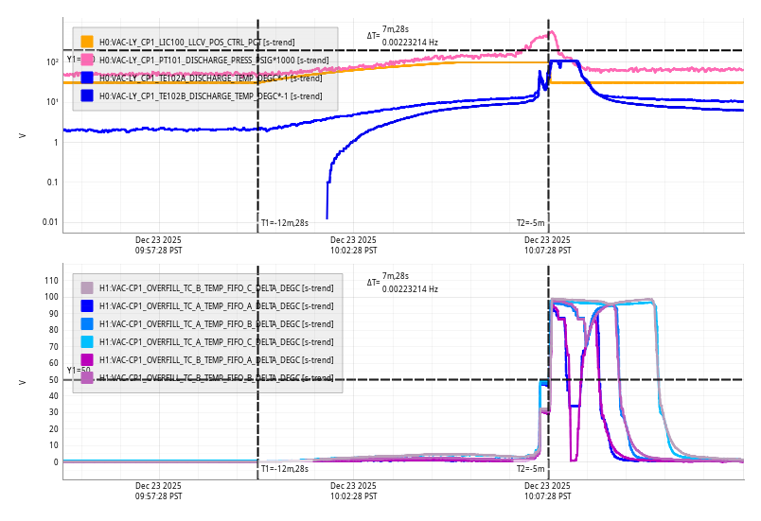Select the PT101_DISCHARGE_PRESS_PSIG*1000 legend label

(214, 60)
